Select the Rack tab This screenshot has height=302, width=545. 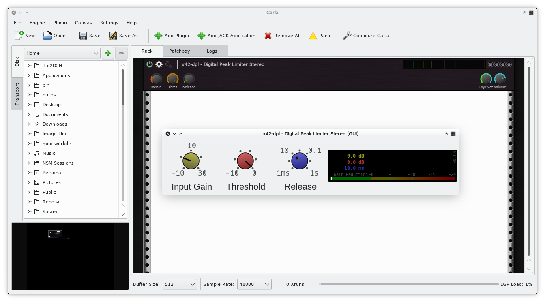pos(147,51)
